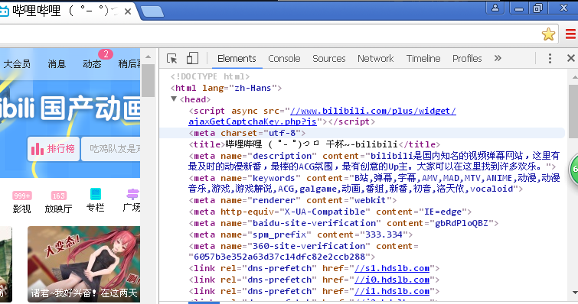
Task: Toggle device toolbar mode icon
Action: tap(192, 58)
